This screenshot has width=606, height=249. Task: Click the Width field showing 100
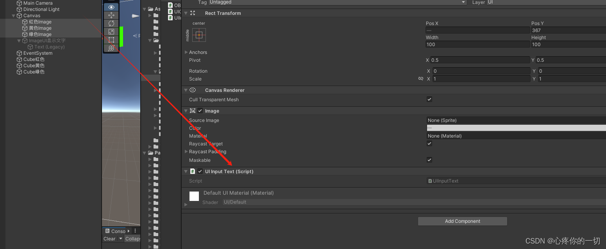tap(477, 44)
